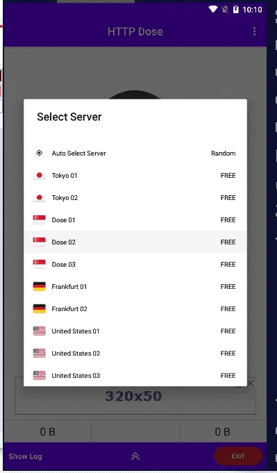277x473 pixels.
Task: Choose the Tokyo 01 server
Action: (135, 176)
